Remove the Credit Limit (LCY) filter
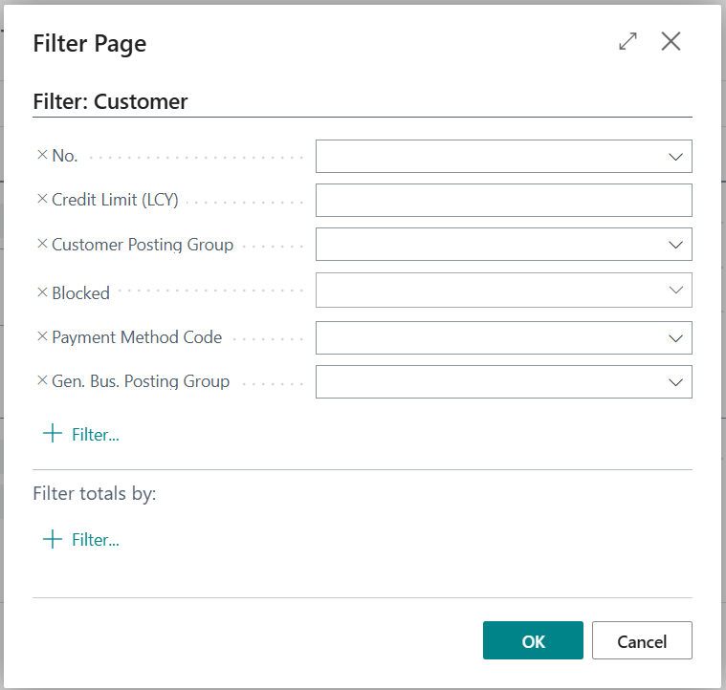This screenshot has height=690, width=726. (x=42, y=199)
